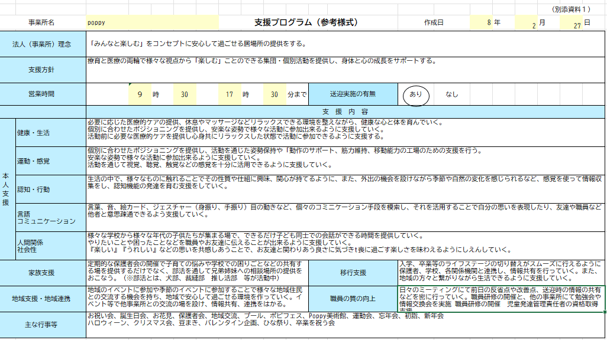Click the poppy office name field
Viewport: 607px width, 340px height.
(152, 22)
